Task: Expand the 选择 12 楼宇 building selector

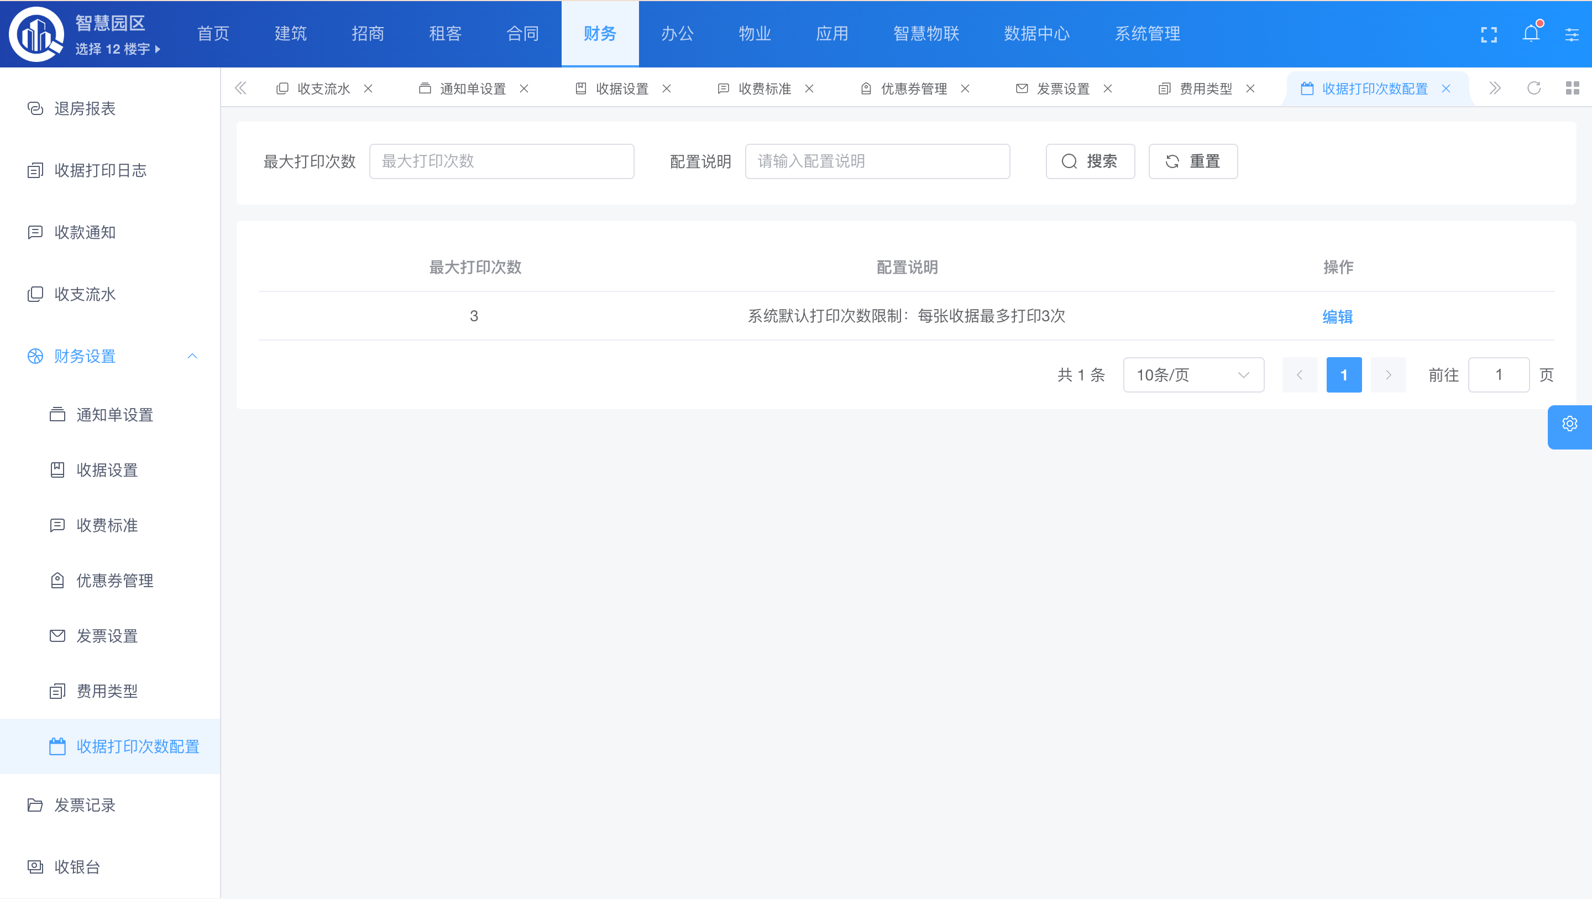Action: pyautogui.click(x=117, y=49)
